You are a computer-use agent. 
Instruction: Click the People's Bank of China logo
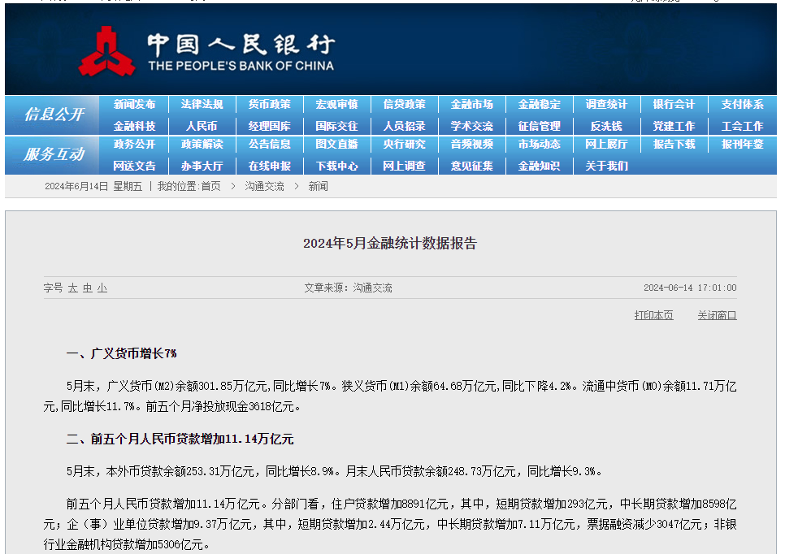point(206,52)
